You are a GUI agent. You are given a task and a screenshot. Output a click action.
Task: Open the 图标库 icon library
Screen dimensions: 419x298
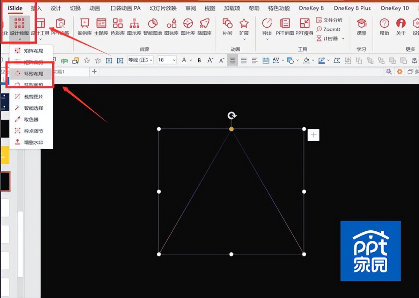[x=171, y=27]
